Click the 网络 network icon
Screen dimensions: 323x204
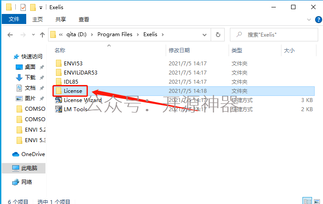[16, 182]
